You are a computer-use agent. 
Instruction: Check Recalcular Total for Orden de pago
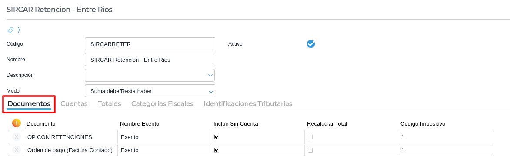(310, 150)
